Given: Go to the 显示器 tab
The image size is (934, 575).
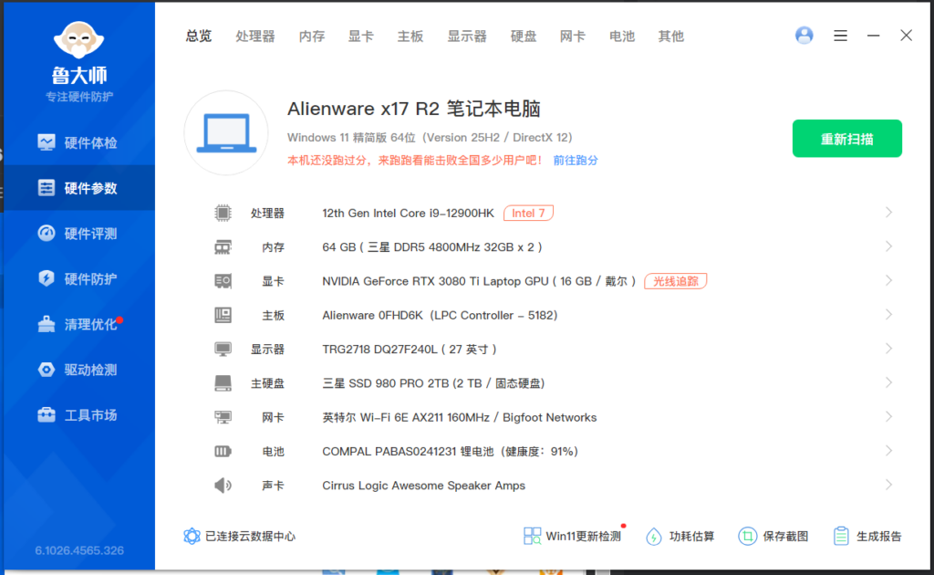Looking at the screenshot, I should 467,37.
